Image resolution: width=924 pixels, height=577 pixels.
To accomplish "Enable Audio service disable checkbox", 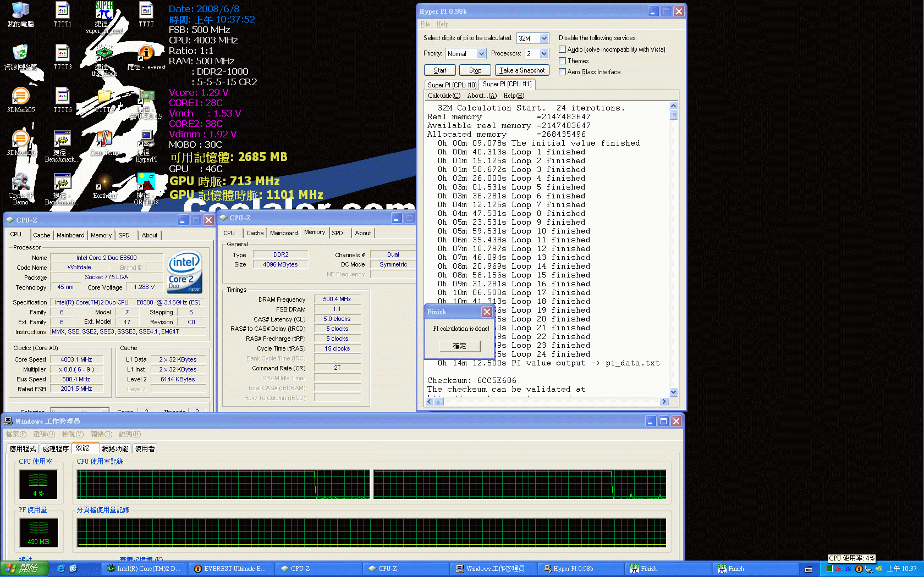I will coord(563,49).
